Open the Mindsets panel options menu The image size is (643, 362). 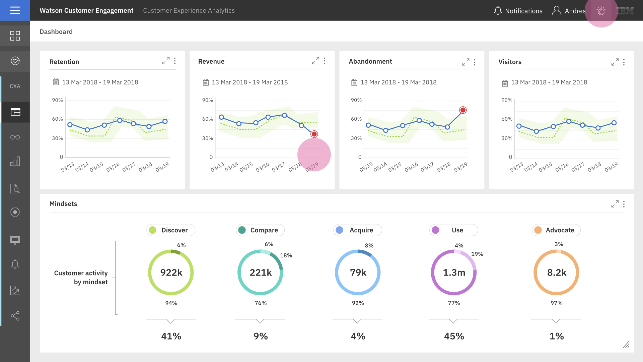624,204
